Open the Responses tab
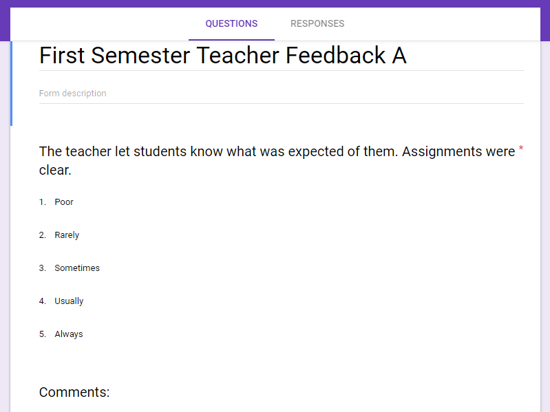Screen dimensions: 550x412 tap(317, 23)
